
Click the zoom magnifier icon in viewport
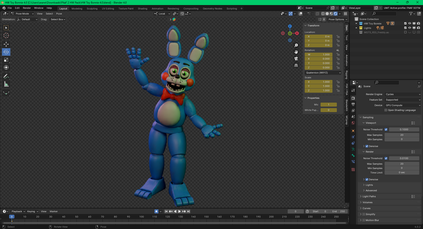[x=296, y=45]
